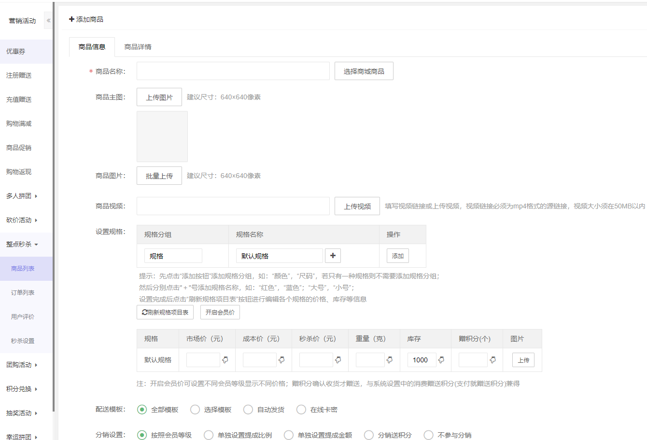647x440 pixels.
Task: Click the plus icon beside 默认规格 field
Action: (333, 256)
